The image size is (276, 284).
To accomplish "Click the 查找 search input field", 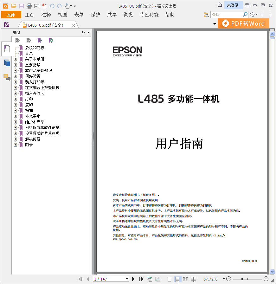I will click(x=226, y=15).
